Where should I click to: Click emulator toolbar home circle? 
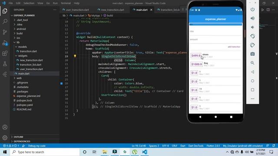[252, 81]
